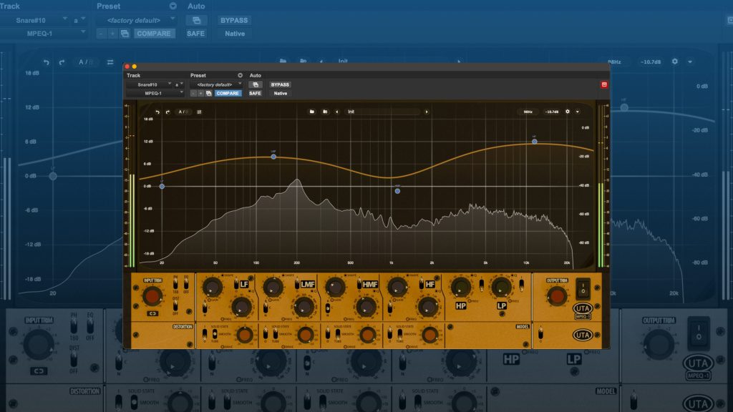Screen dimensions: 733x412
Task: Toggle the HP filter slope switch
Action: [482, 284]
